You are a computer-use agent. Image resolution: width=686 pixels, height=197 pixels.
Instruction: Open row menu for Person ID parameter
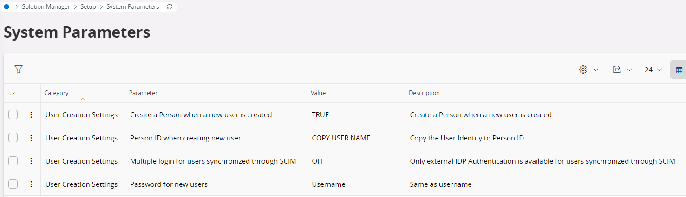(x=31, y=138)
